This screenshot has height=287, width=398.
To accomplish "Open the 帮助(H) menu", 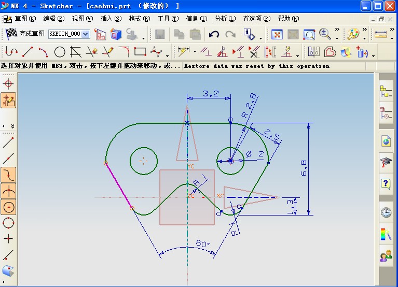I will point(289,19).
